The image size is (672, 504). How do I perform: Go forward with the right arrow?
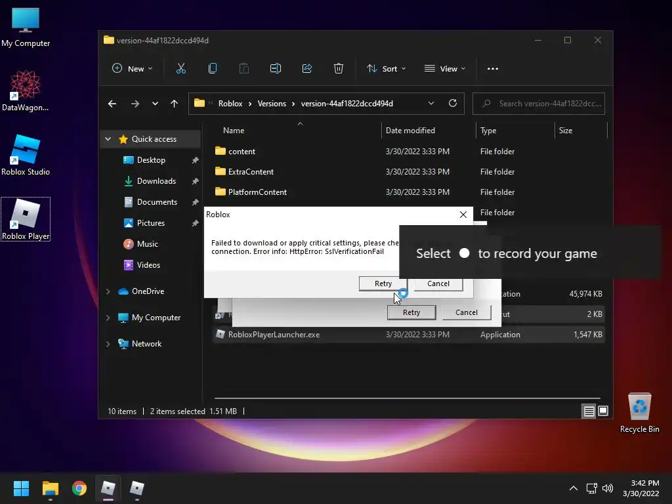coord(135,104)
